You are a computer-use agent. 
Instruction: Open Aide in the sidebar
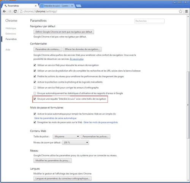pyautogui.click(x=8, y=49)
